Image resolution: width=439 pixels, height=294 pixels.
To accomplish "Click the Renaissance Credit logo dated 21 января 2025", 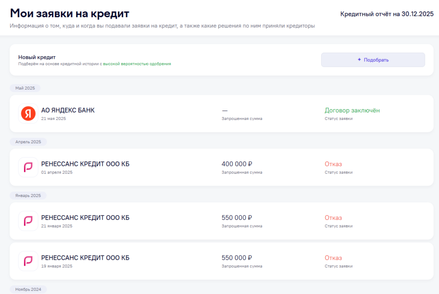I will click(x=28, y=221).
